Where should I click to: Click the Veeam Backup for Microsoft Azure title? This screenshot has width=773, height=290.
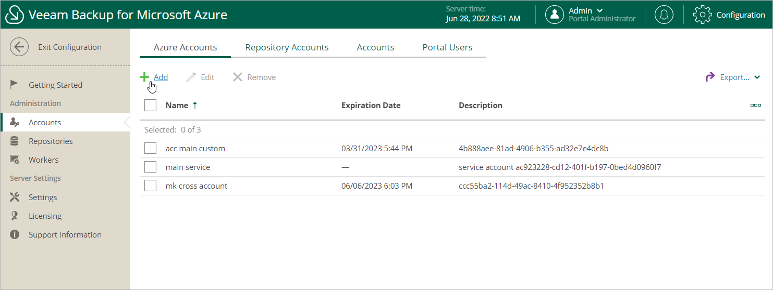[128, 15]
